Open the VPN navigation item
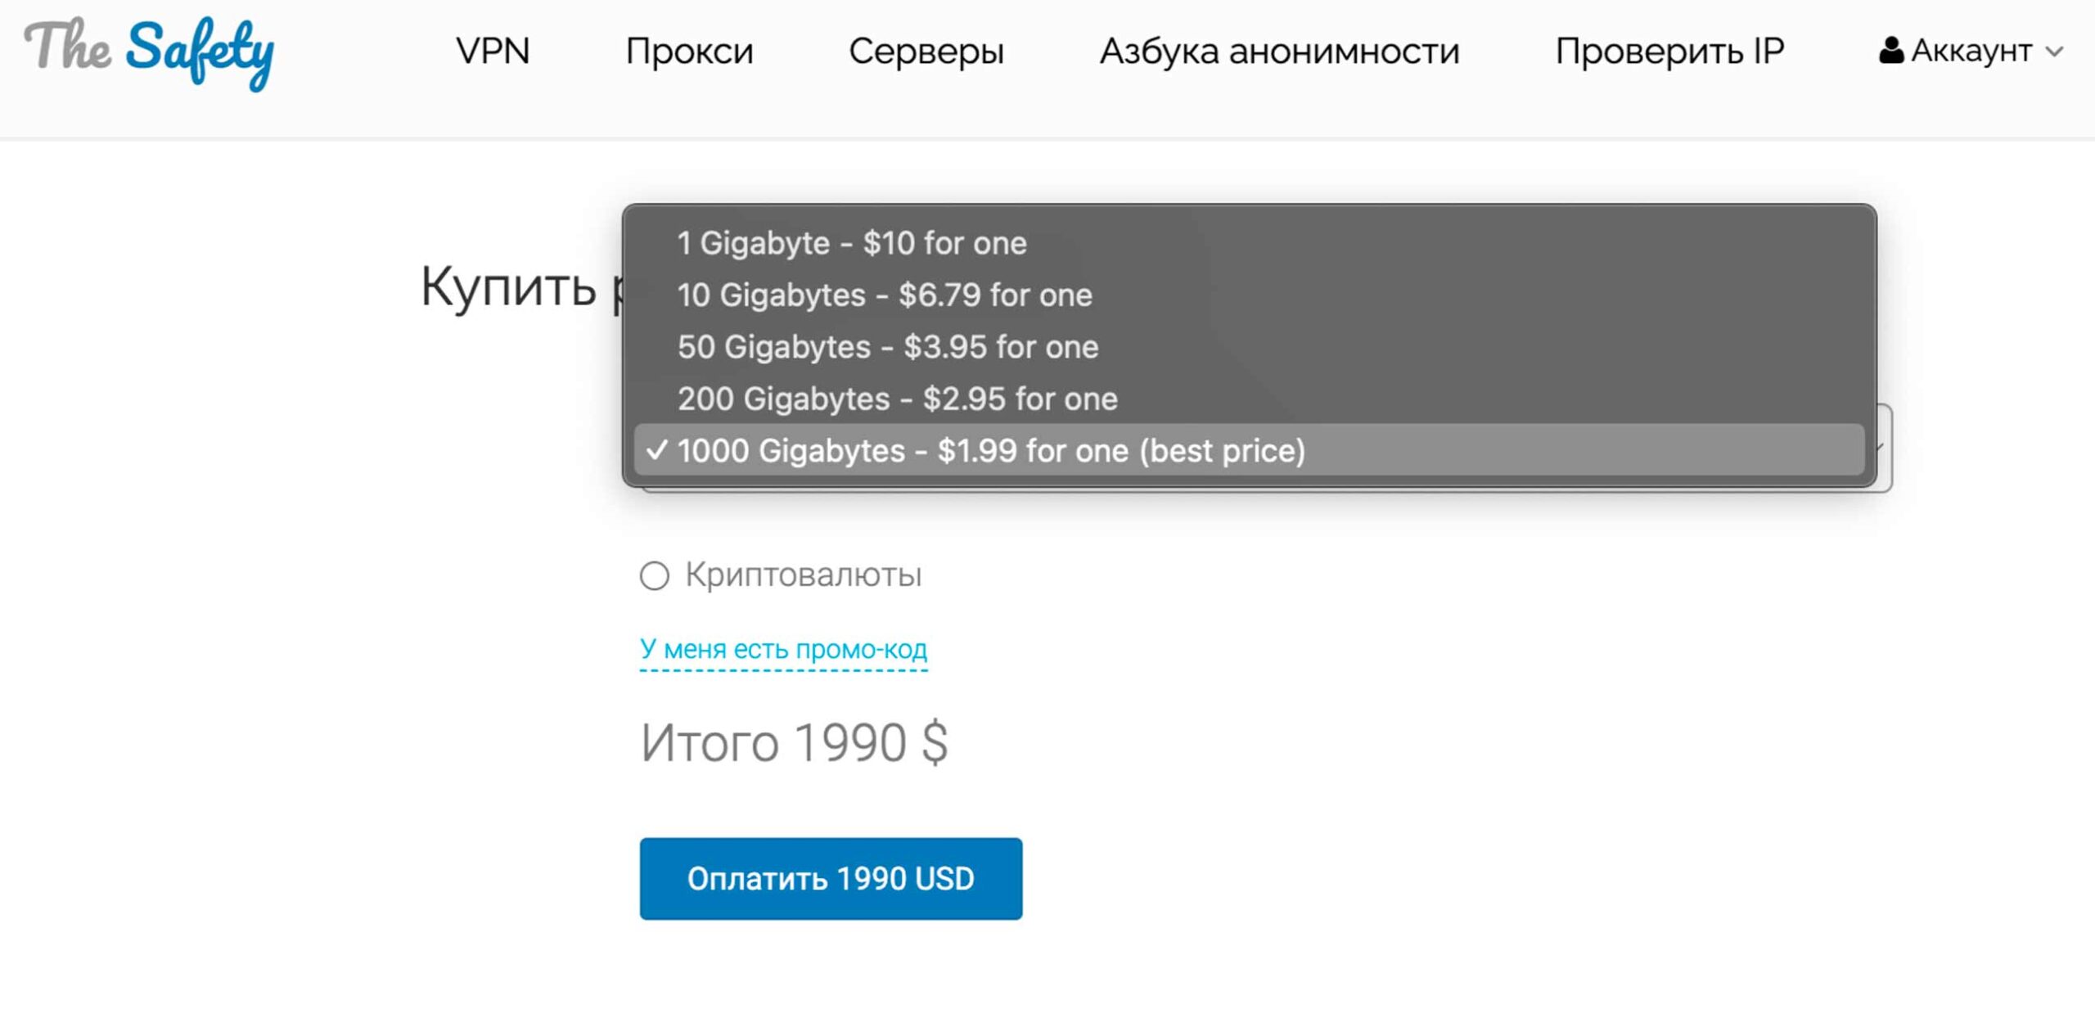The image size is (2095, 1023). pos(493,52)
